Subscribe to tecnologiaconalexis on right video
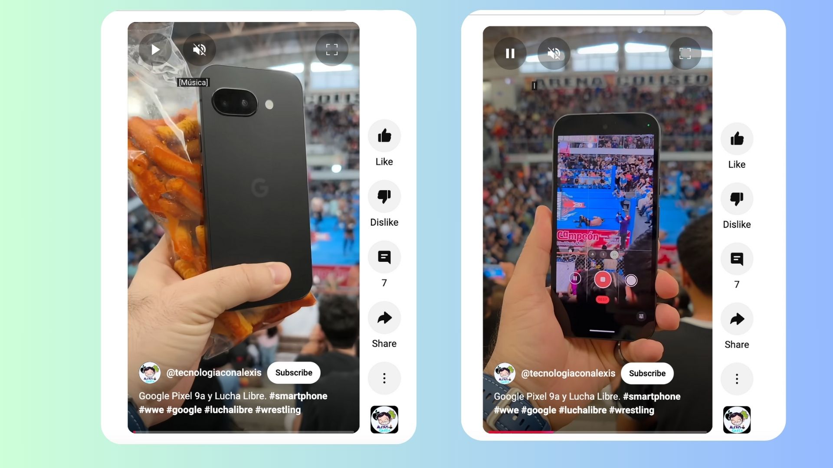This screenshot has width=833, height=468. coord(647,373)
